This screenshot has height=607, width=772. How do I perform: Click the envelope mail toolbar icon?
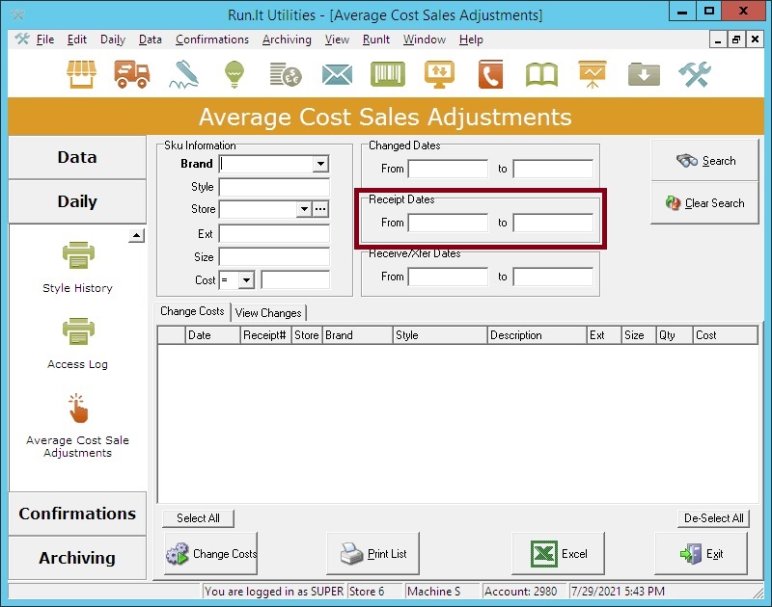(x=337, y=75)
